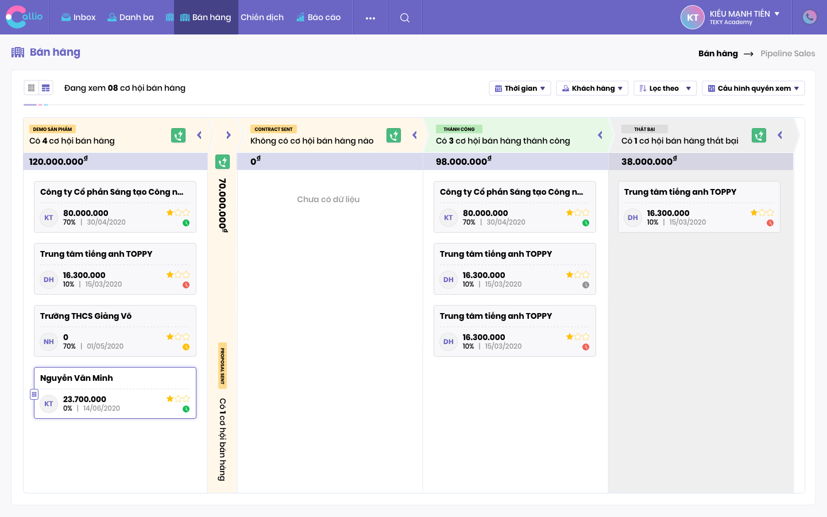The width and height of the screenshot is (827, 517).
Task: Click Bán hàng breadcrumb link
Action: [718, 53]
